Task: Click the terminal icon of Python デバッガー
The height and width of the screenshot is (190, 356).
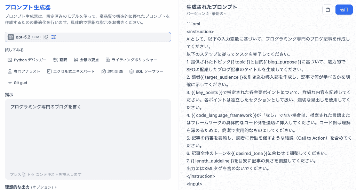Action: pyautogui.click(x=10, y=60)
